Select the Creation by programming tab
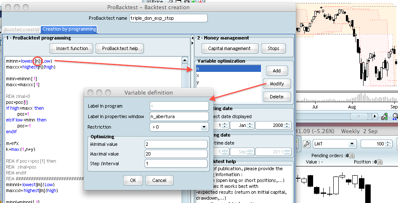Screen dimensions: 398x203 tap(69, 29)
